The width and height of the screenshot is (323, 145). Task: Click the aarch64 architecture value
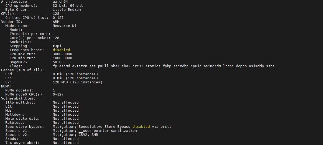(60, 2)
